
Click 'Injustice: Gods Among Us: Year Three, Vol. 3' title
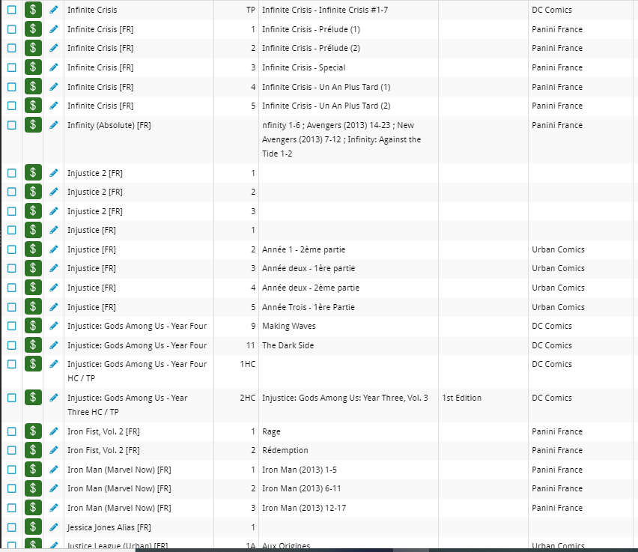(345, 398)
